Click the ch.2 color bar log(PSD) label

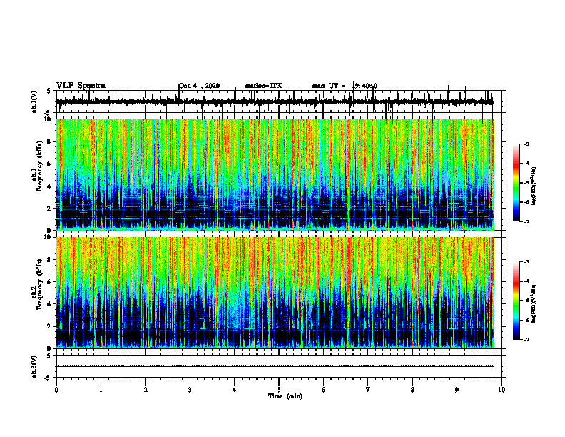pos(534,303)
